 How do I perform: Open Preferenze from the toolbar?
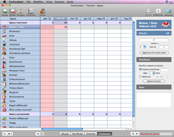pyautogui.click(x=158, y=12)
